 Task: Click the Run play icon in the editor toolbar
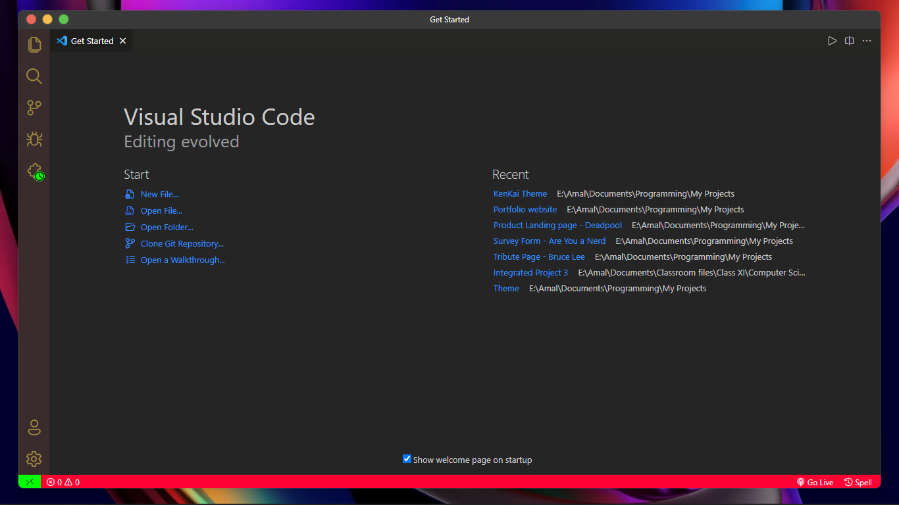(x=832, y=41)
